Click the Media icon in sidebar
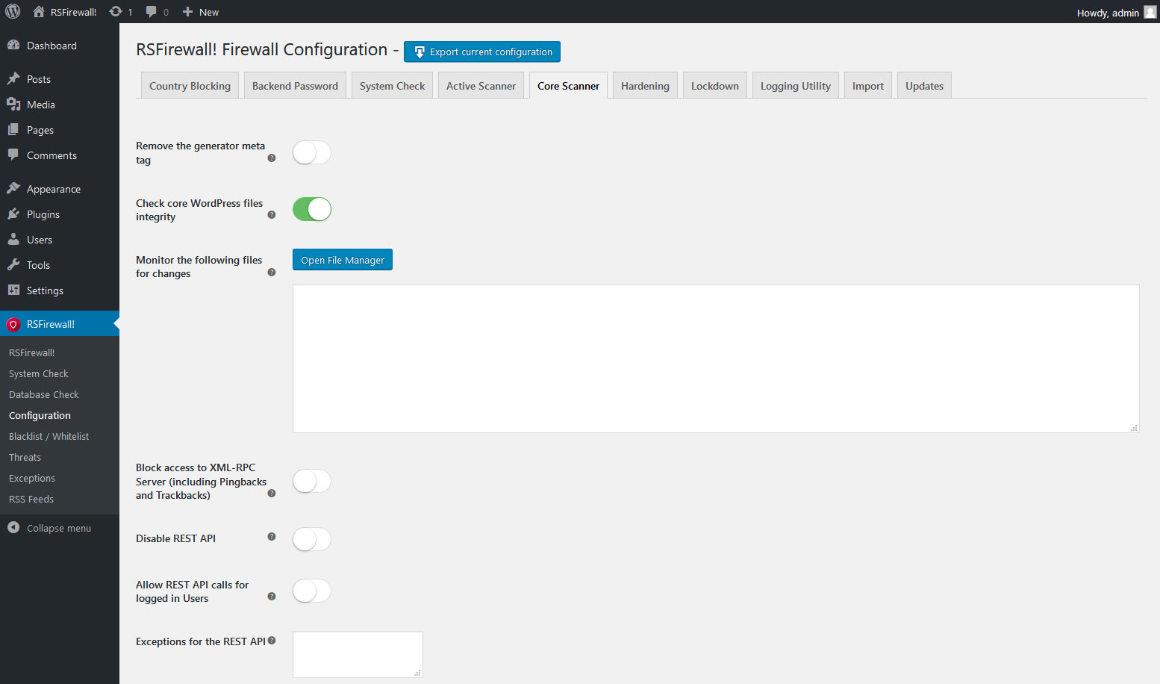The width and height of the screenshot is (1160, 684). (x=13, y=104)
